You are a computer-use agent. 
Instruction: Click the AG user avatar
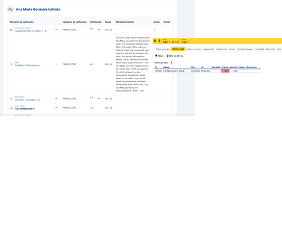[x=10, y=9]
